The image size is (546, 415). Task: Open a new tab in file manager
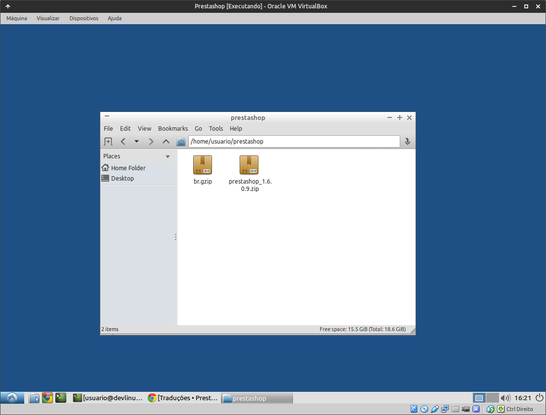click(108, 142)
